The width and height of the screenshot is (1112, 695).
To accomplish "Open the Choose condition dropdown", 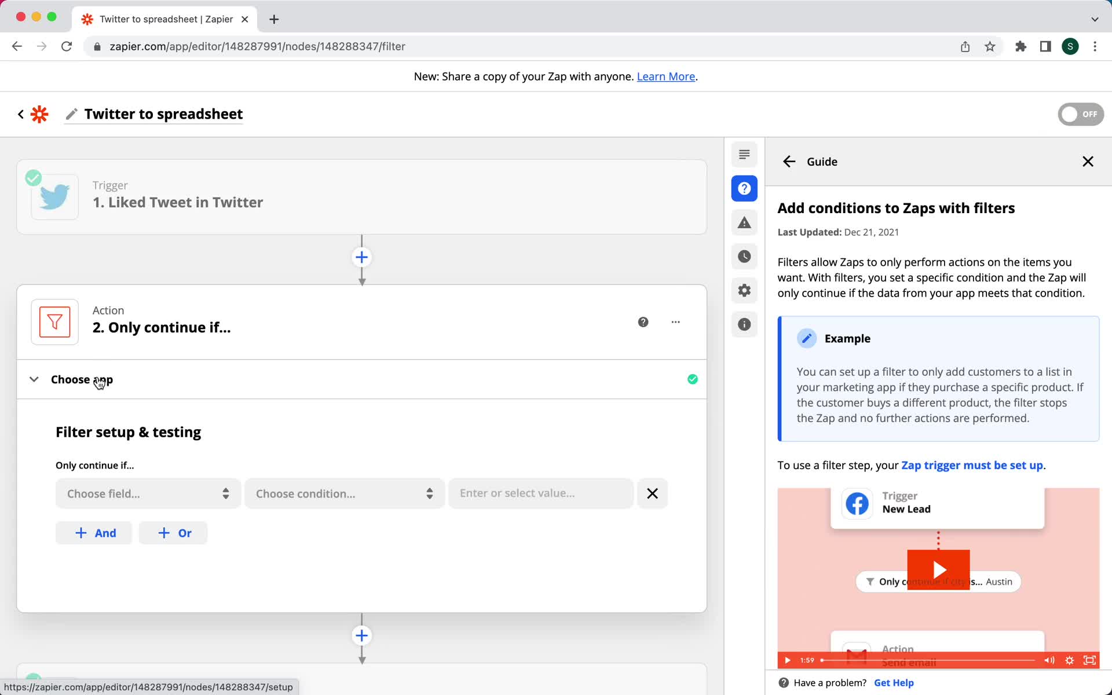I will [343, 493].
